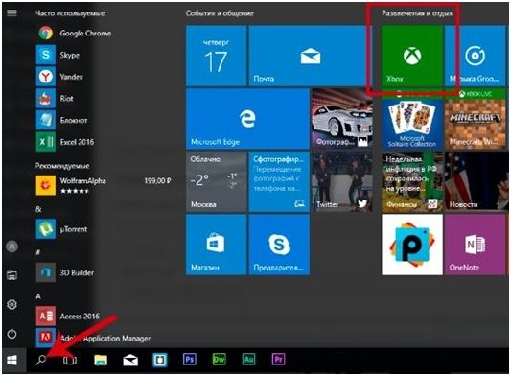The height and width of the screenshot is (376, 511).
Task: Launch µTorrent from the app list
Action: [x=62, y=229]
